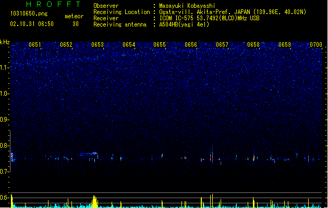Click the 0700 time marker

click(x=316, y=45)
